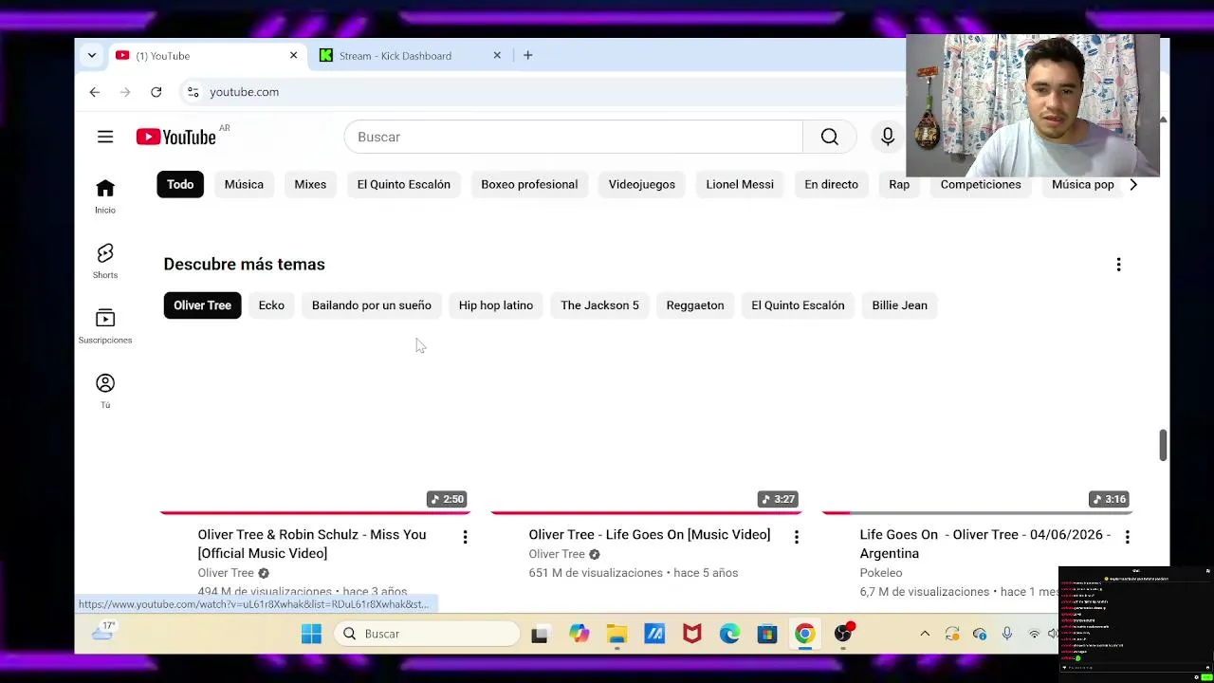Open McAfee from the taskbar
This screenshot has height=683, width=1214.
(692, 634)
